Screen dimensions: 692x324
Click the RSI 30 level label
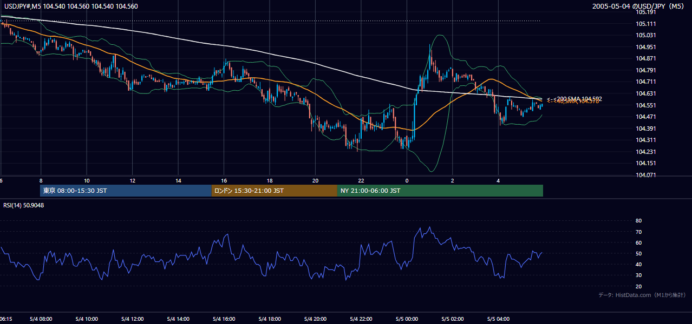638,275
